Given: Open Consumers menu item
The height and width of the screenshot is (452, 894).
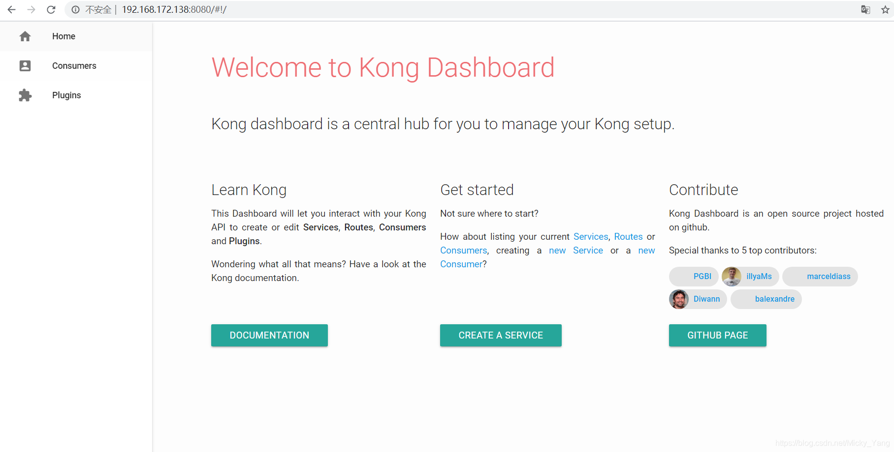Looking at the screenshot, I should 76,66.
